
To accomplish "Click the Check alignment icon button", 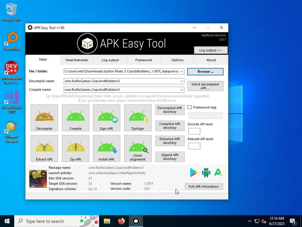I will tap(138, 148).
